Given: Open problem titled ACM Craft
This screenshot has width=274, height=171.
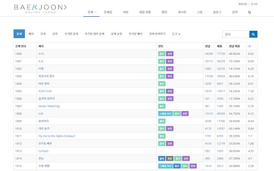Looking at the screenshot, I should [x=45, y=91].
